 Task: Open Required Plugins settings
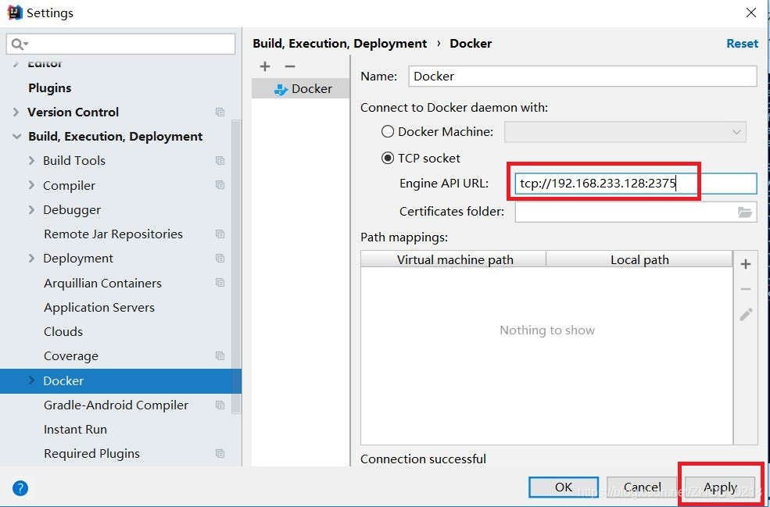91,454
